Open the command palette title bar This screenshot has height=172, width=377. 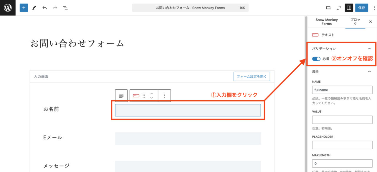pyautogui.click(x=190, y=8)
